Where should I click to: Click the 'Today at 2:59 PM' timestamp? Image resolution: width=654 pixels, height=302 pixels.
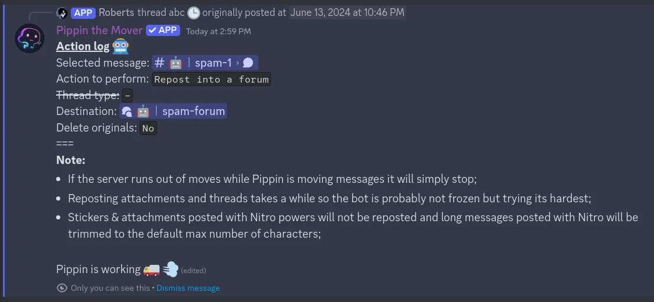tap(218, 31)
